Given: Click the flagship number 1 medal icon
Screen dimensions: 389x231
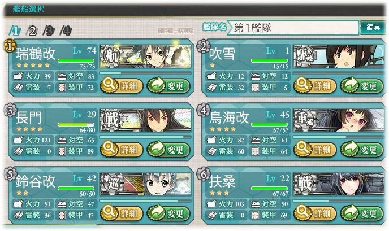Looking at the screenshot, I should 10,46.
